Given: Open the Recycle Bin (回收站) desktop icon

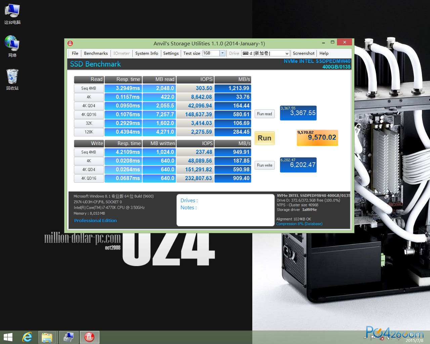Looking at the screenshot, I should pos(12,80).
